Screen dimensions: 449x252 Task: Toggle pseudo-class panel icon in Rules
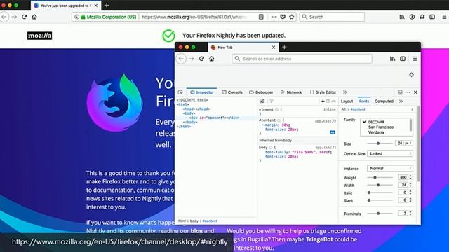pos(328,101)
